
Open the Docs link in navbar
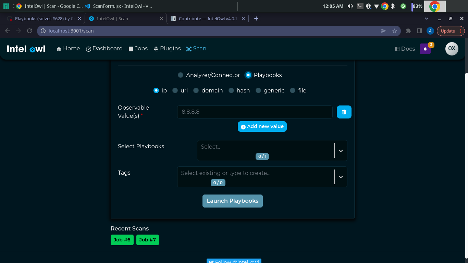tap(405, 49)
